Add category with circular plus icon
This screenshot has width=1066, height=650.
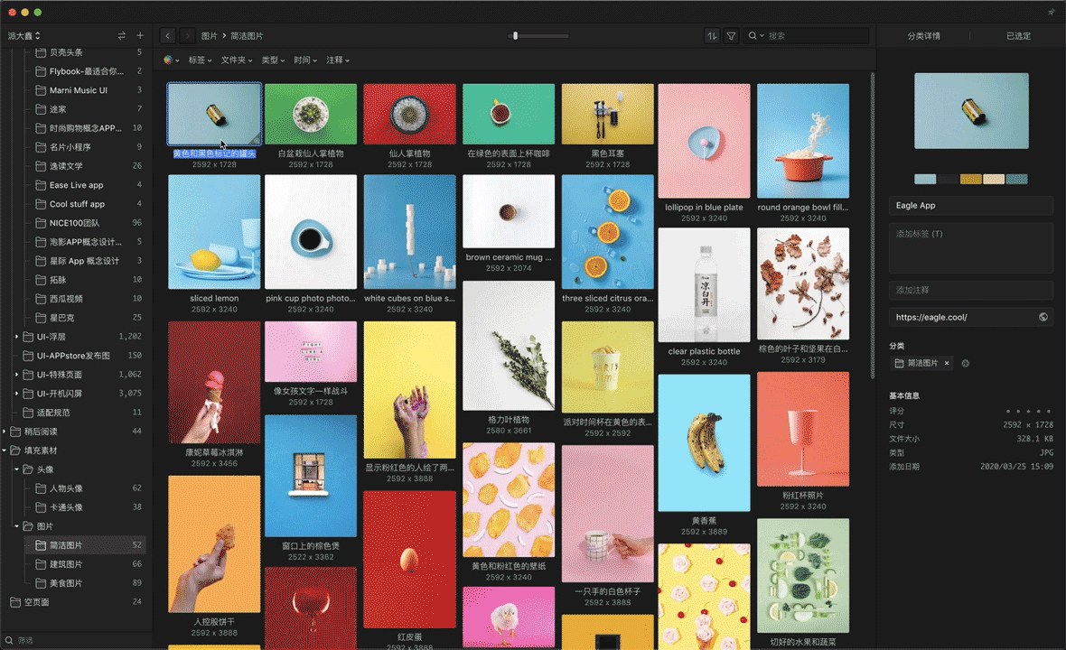click(966, 364)
